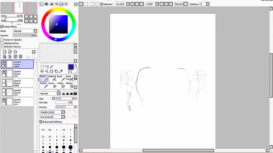Viewport: 273px width, 153px height.
Task: Toggle the swatches panel icon
Action: 61,4
